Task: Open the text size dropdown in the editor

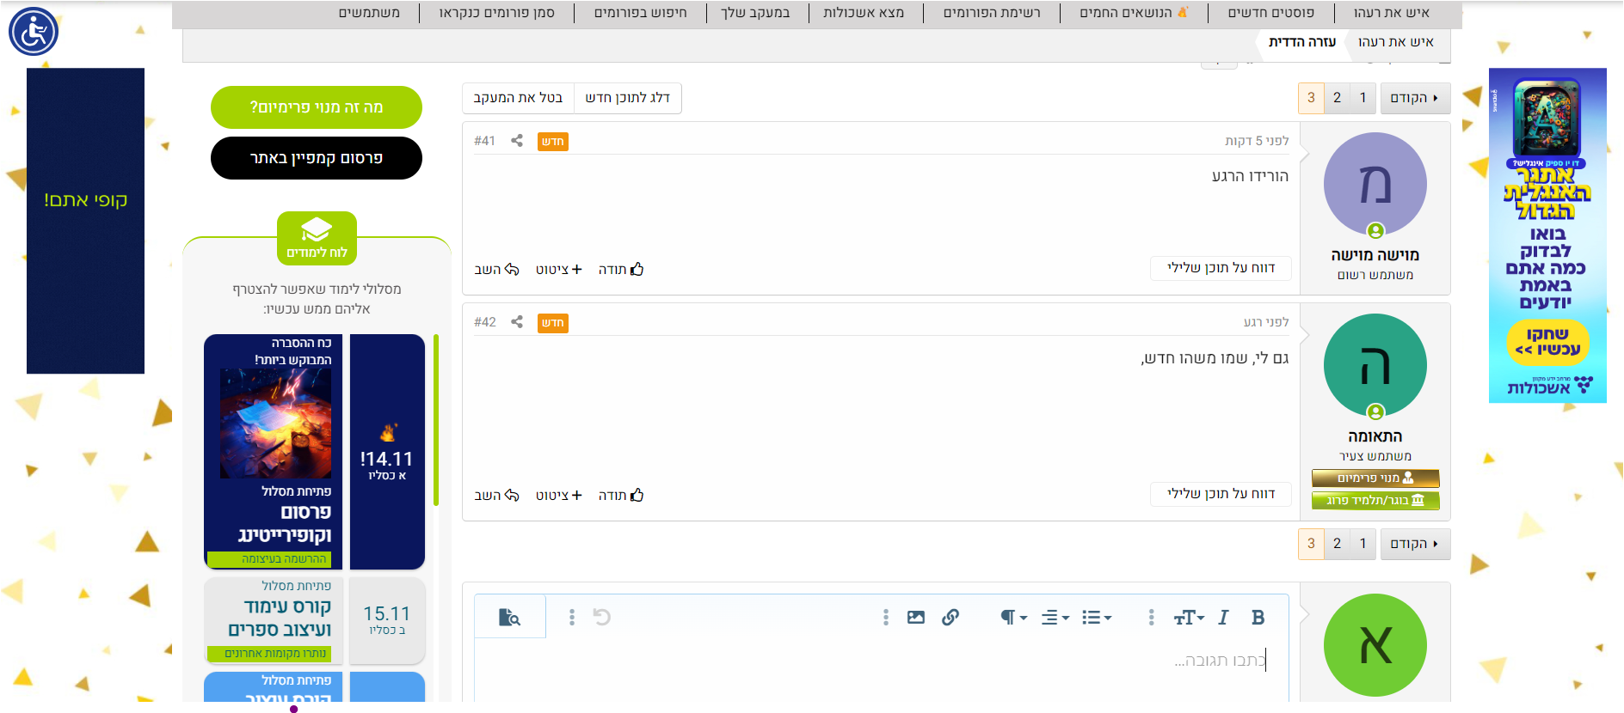Action: 1189,617
